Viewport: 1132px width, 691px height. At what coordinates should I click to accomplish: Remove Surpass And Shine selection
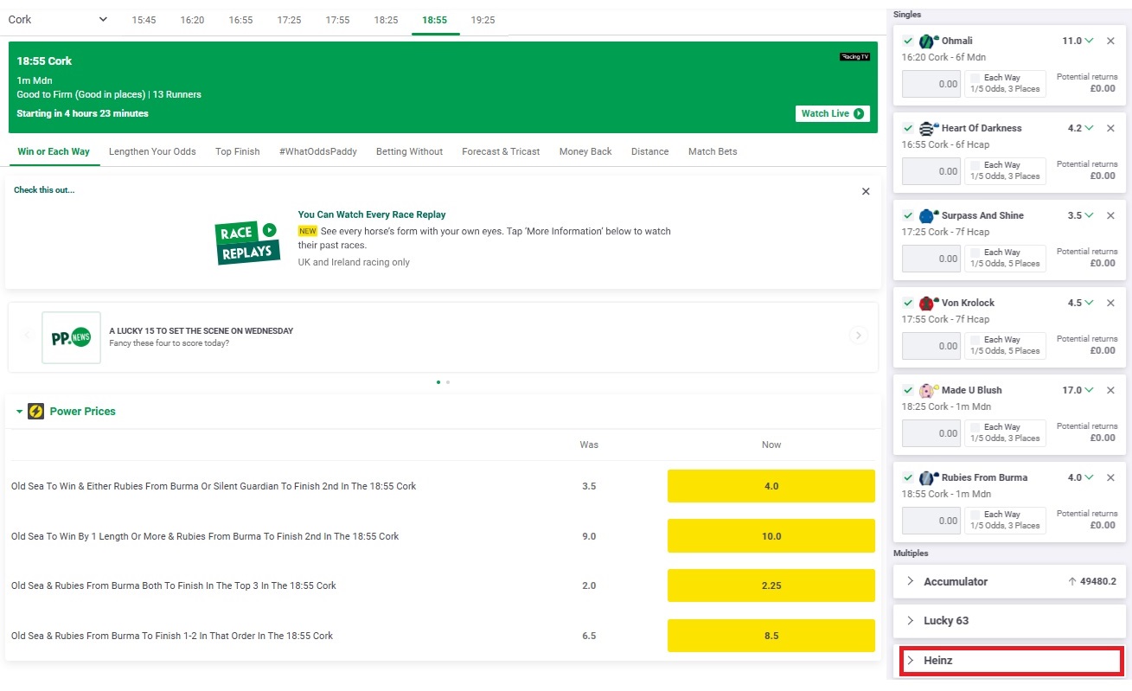coord(1111,215)
